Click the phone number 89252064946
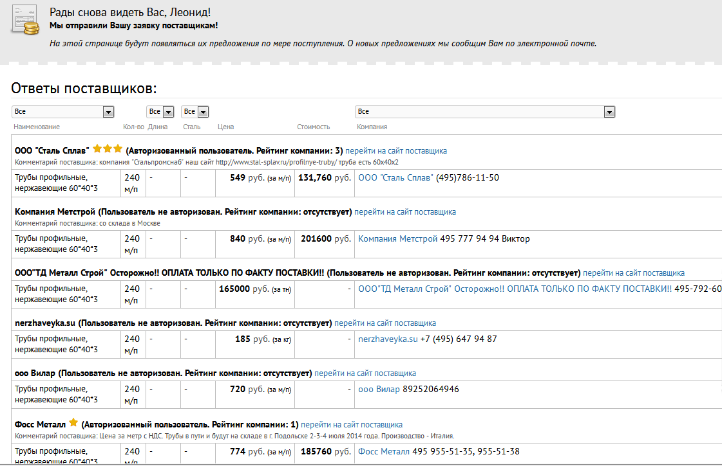Viewport: 722px width, 466px height. 431,390
